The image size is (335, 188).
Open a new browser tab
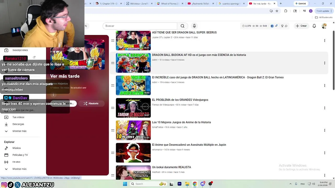(281, 4)
